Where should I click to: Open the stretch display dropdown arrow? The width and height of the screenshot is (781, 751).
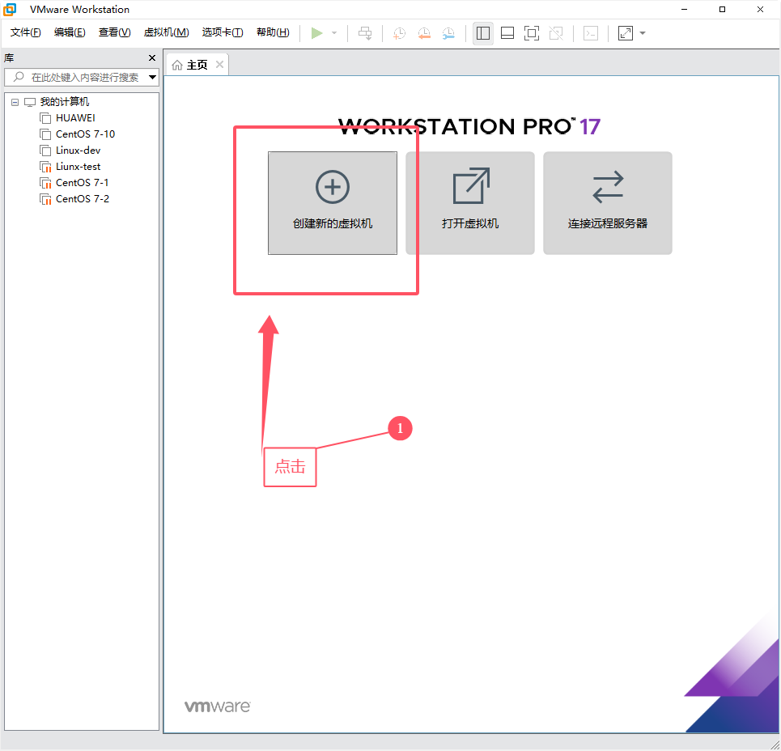click(x=643, y=33)
